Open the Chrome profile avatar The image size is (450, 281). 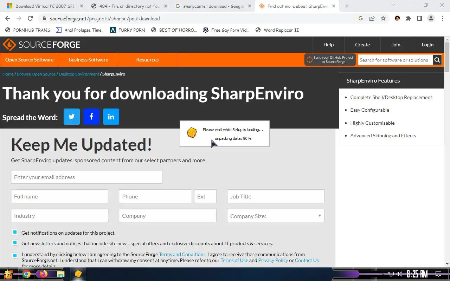[431, 19]
